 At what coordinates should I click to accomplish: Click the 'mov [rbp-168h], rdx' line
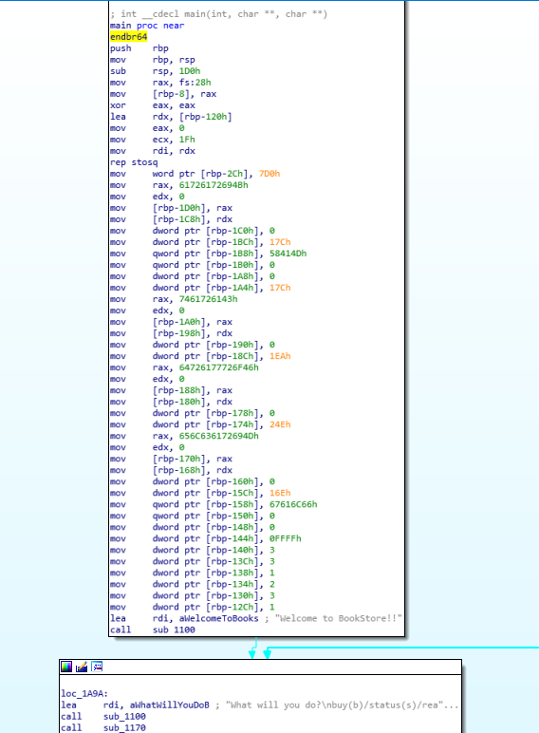pyautogui.click(x=172, y=470)
